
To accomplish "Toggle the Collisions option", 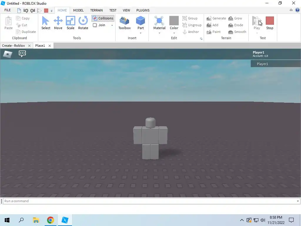I will click(x=103, y=18).
